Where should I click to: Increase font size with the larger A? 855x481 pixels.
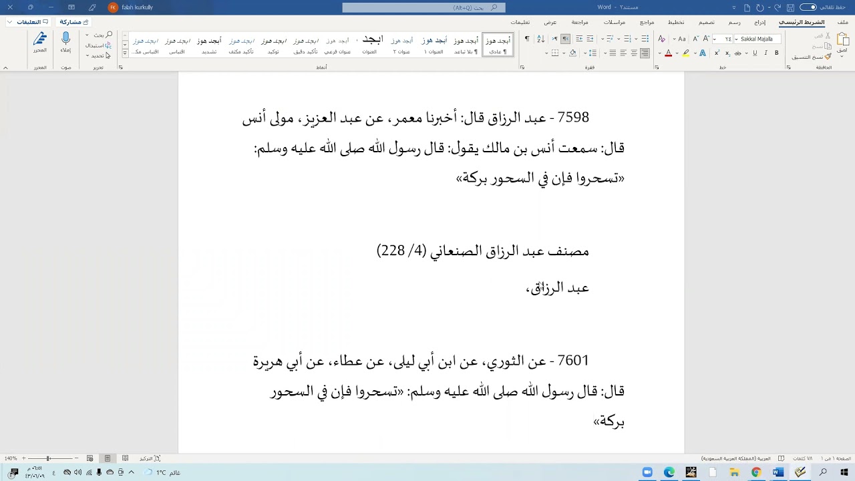706,39
